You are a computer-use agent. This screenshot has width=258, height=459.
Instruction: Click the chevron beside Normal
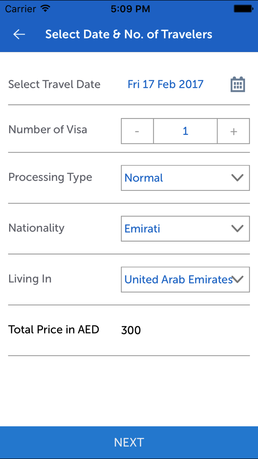pos(237,178)
